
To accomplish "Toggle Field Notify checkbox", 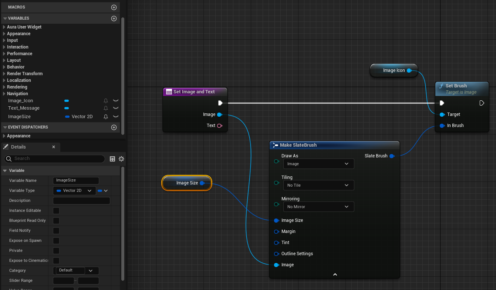I will coord(56,231).
